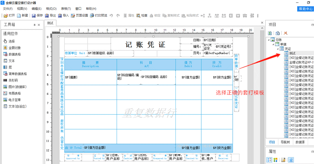Click the $F{凭证号} field on canvas

(x=223, y=46)
